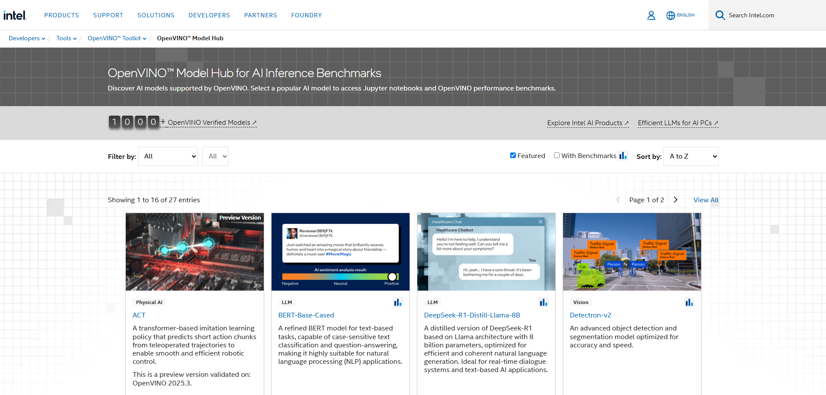
Task: Open Efficient LLMs for AI PCs link
Action: coord(678,123)
